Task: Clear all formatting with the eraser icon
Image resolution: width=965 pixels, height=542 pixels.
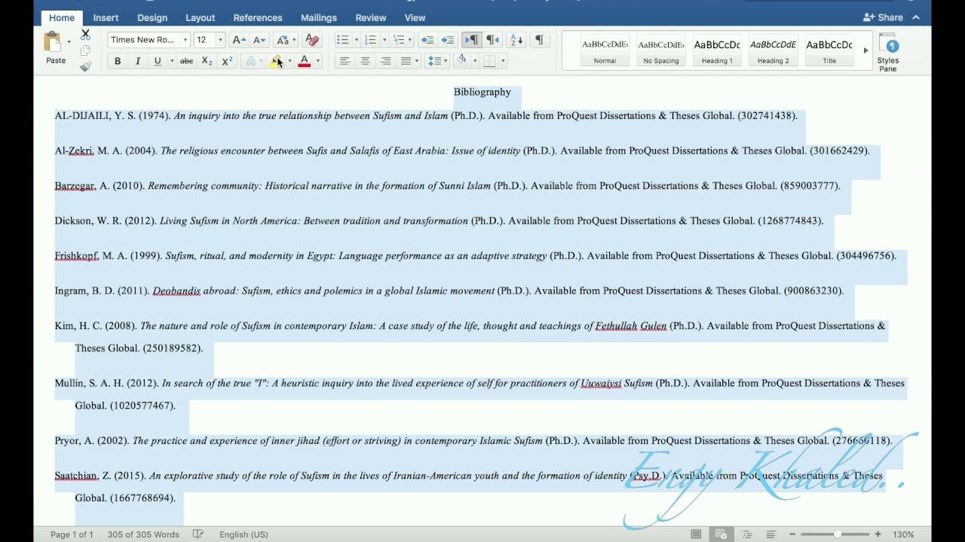Action: point(312,40)
